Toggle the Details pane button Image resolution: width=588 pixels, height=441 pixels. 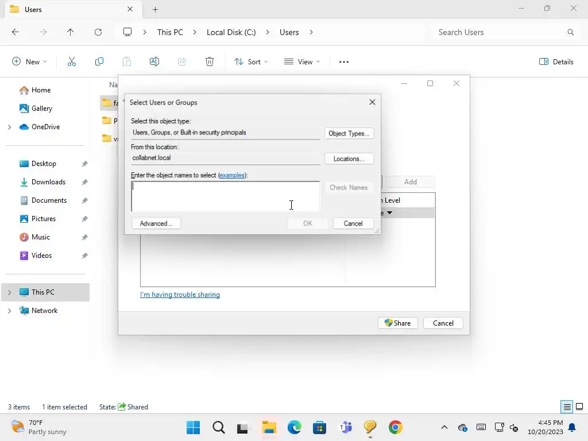coord(556,62)
